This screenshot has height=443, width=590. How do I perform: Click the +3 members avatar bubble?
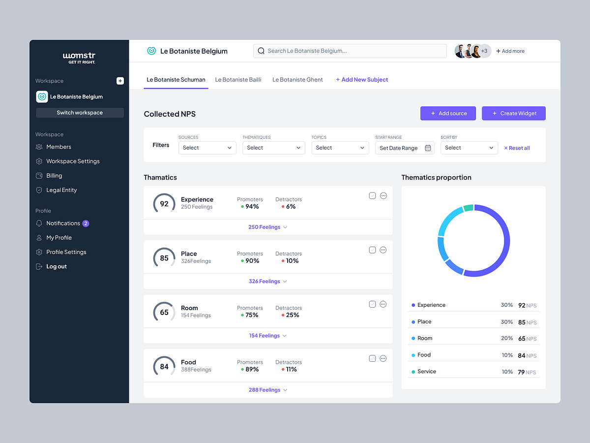click(484, 51)
